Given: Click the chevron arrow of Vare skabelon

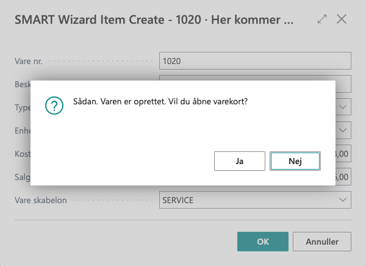Looking at the screenshot, I should 343,199.
